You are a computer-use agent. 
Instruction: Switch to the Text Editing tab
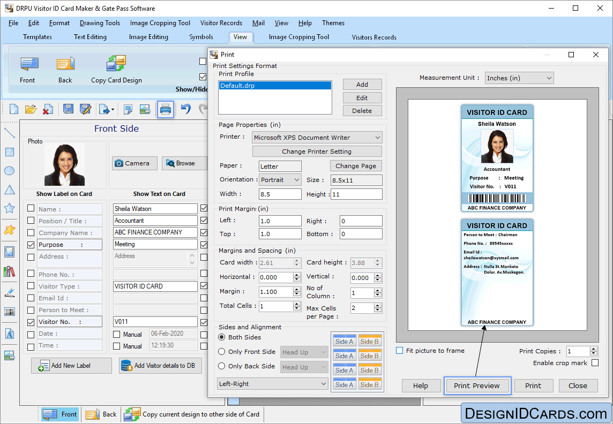[x=91, y=37]
